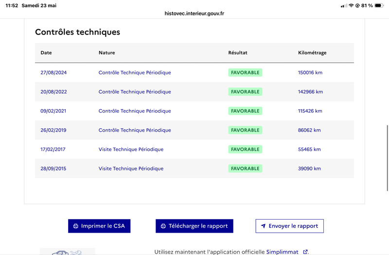Click the Télécharger le rapport button
Image resolution: width=389 pixels, height=255 pixels.
coord(194,226)
